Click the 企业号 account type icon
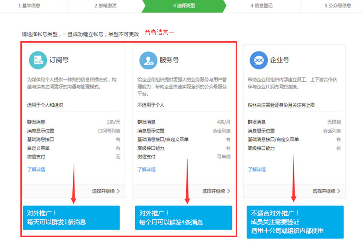Image resolution: width=363 pixels, height=243 pixels. (258, 60)
